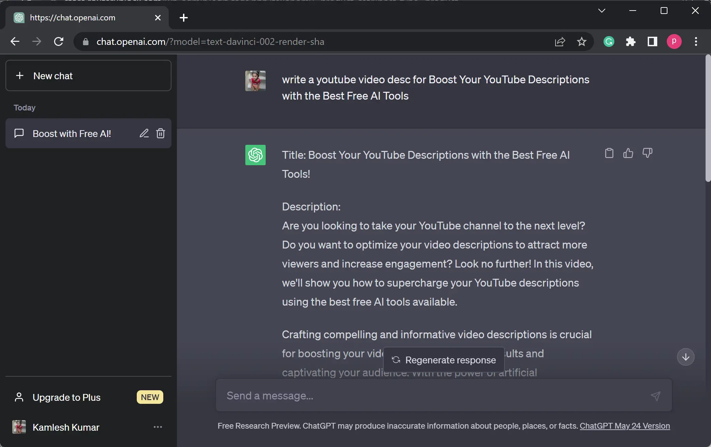Bookmark this page with star icon
The width and height of the screenshot is (711, 447).
pos(582,41)
